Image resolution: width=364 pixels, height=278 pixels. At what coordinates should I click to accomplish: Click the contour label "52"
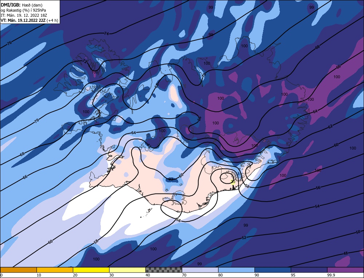(x=244, y=238)
